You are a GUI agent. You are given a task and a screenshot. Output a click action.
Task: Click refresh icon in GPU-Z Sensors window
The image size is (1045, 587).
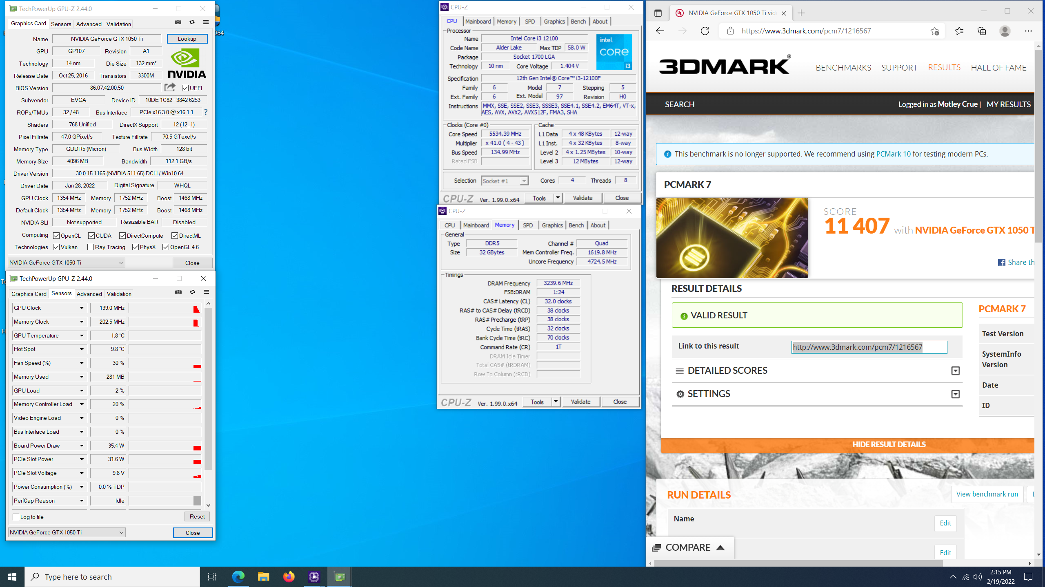click(192, 292)
